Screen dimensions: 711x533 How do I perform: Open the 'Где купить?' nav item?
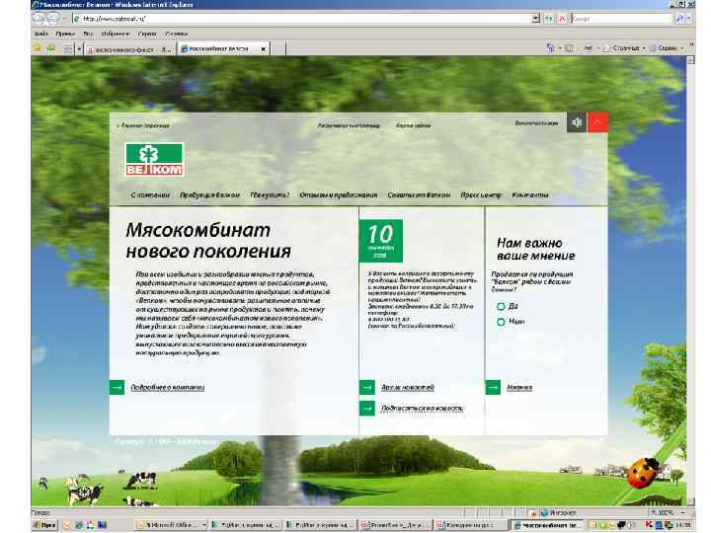click(270, 194)
